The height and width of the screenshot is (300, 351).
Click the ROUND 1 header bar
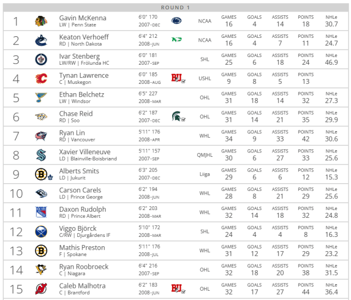(x=175, y=7)
